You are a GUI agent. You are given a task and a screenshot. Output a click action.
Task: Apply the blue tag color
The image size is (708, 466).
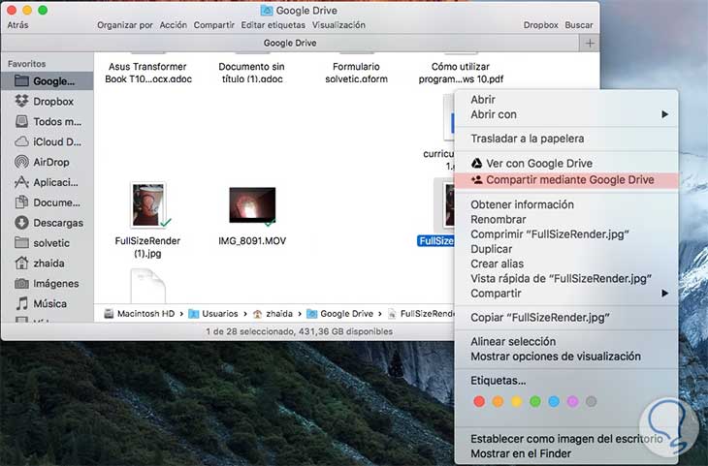(x=554, y=401)
